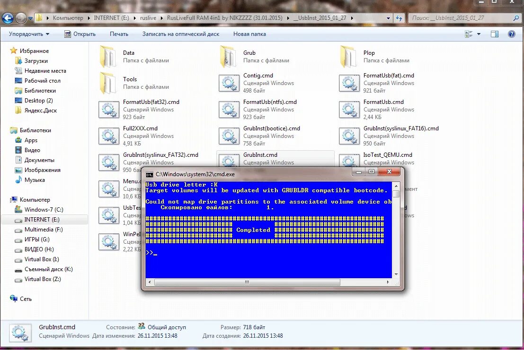
Task: Select the FormatUsb(ntfs).cmd script icon
Action: [x=229, y=109]
